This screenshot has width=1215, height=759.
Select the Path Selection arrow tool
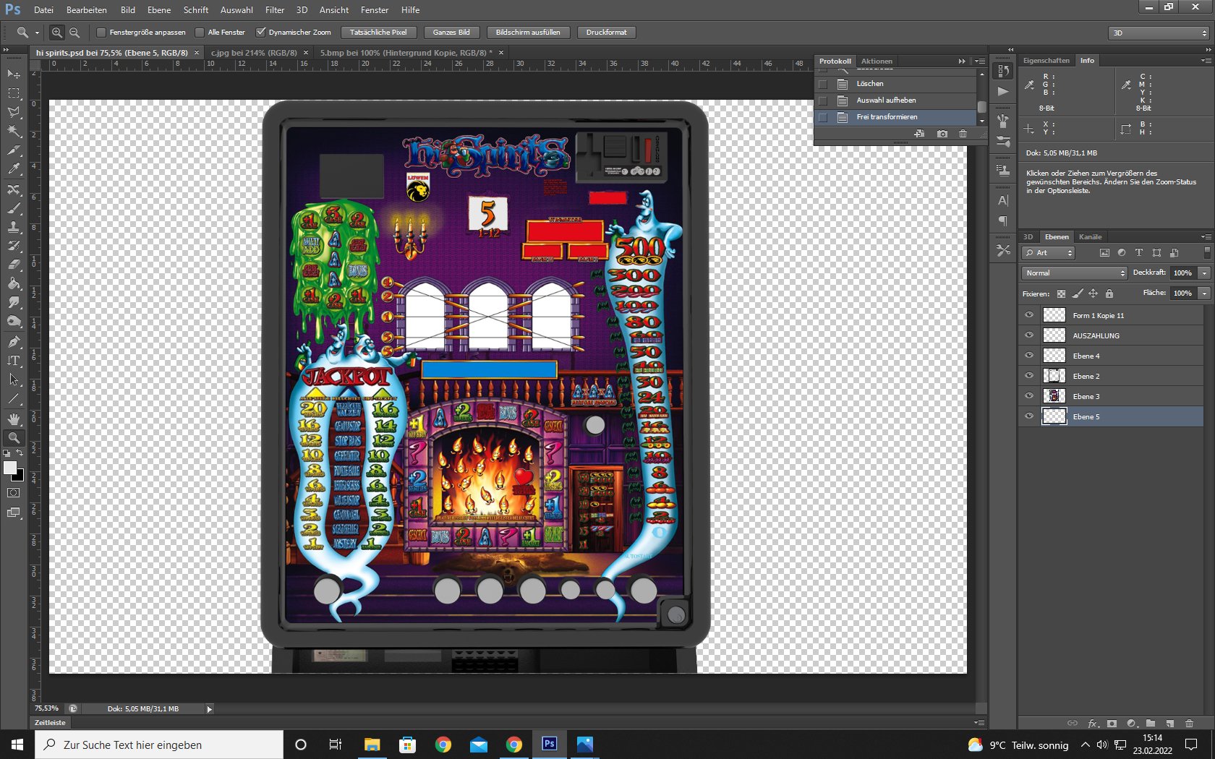(14, 379)
